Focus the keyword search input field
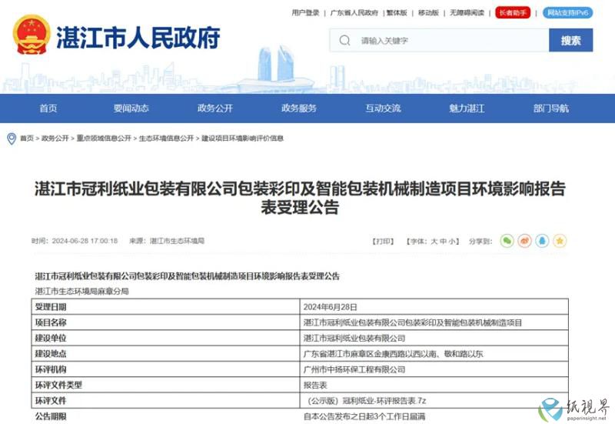 point(439,41)
